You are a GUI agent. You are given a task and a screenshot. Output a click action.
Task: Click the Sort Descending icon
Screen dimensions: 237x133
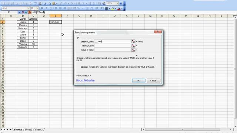94,3
